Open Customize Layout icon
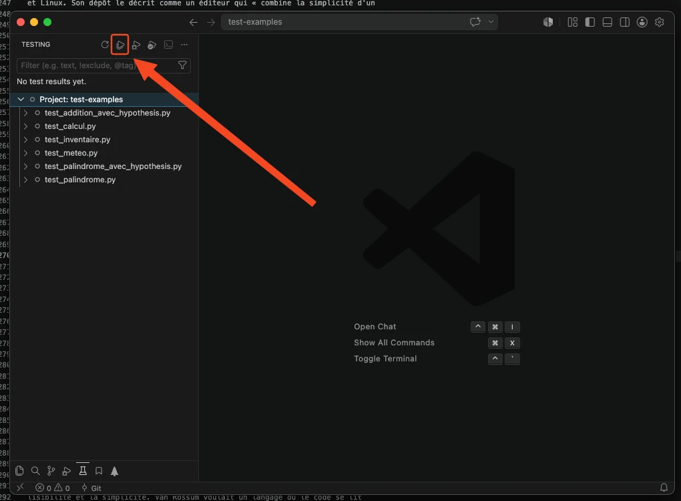This screenshot has height=501, width=681. 572,22
